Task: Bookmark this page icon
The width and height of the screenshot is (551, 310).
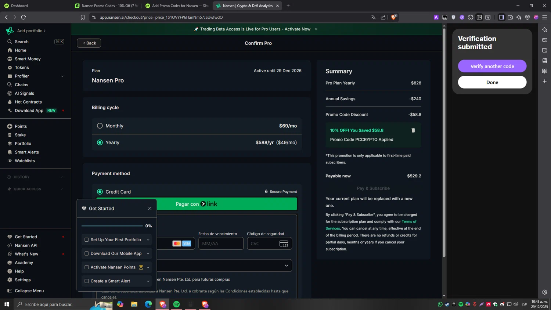Action: pos(83,17)
